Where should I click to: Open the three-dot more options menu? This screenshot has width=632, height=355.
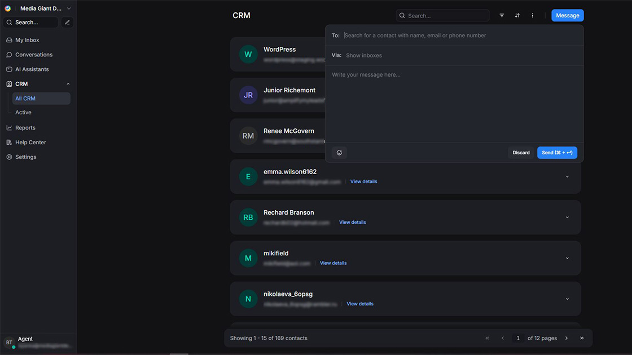(x=532, y=16)
